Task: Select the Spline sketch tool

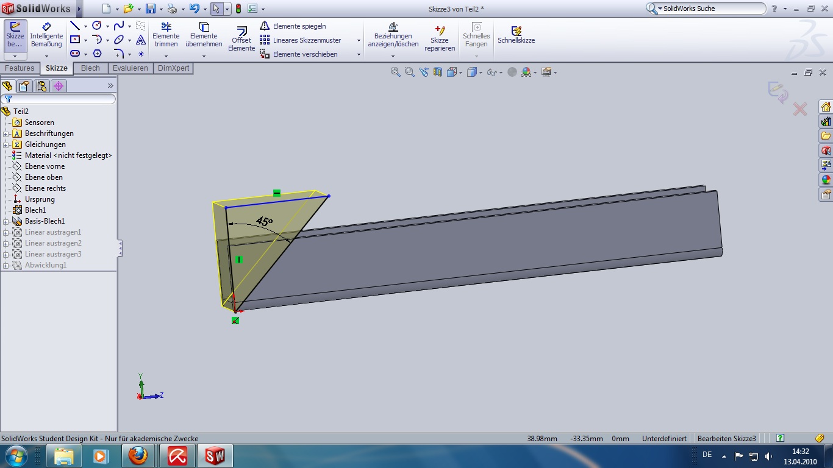Action: [119, 26]
